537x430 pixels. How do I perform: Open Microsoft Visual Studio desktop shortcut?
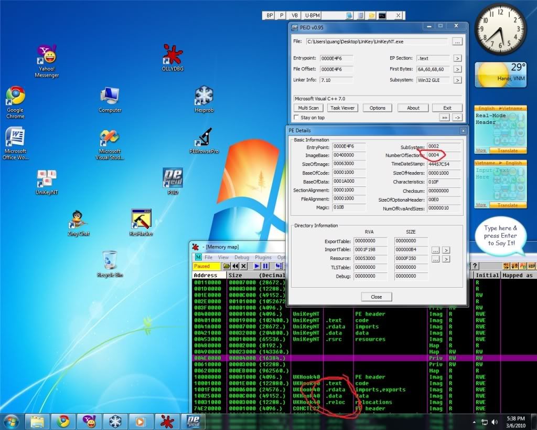(x=110, y=144)
